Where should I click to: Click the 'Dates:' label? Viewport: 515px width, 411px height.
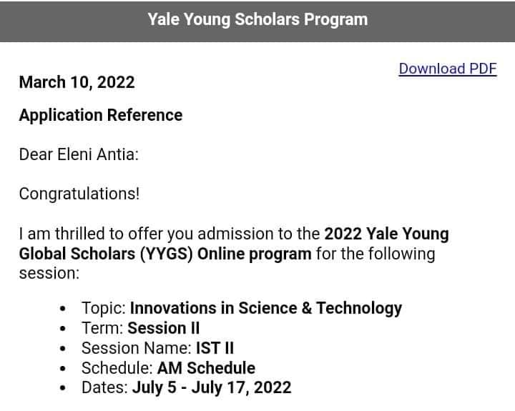coord(104,388)
